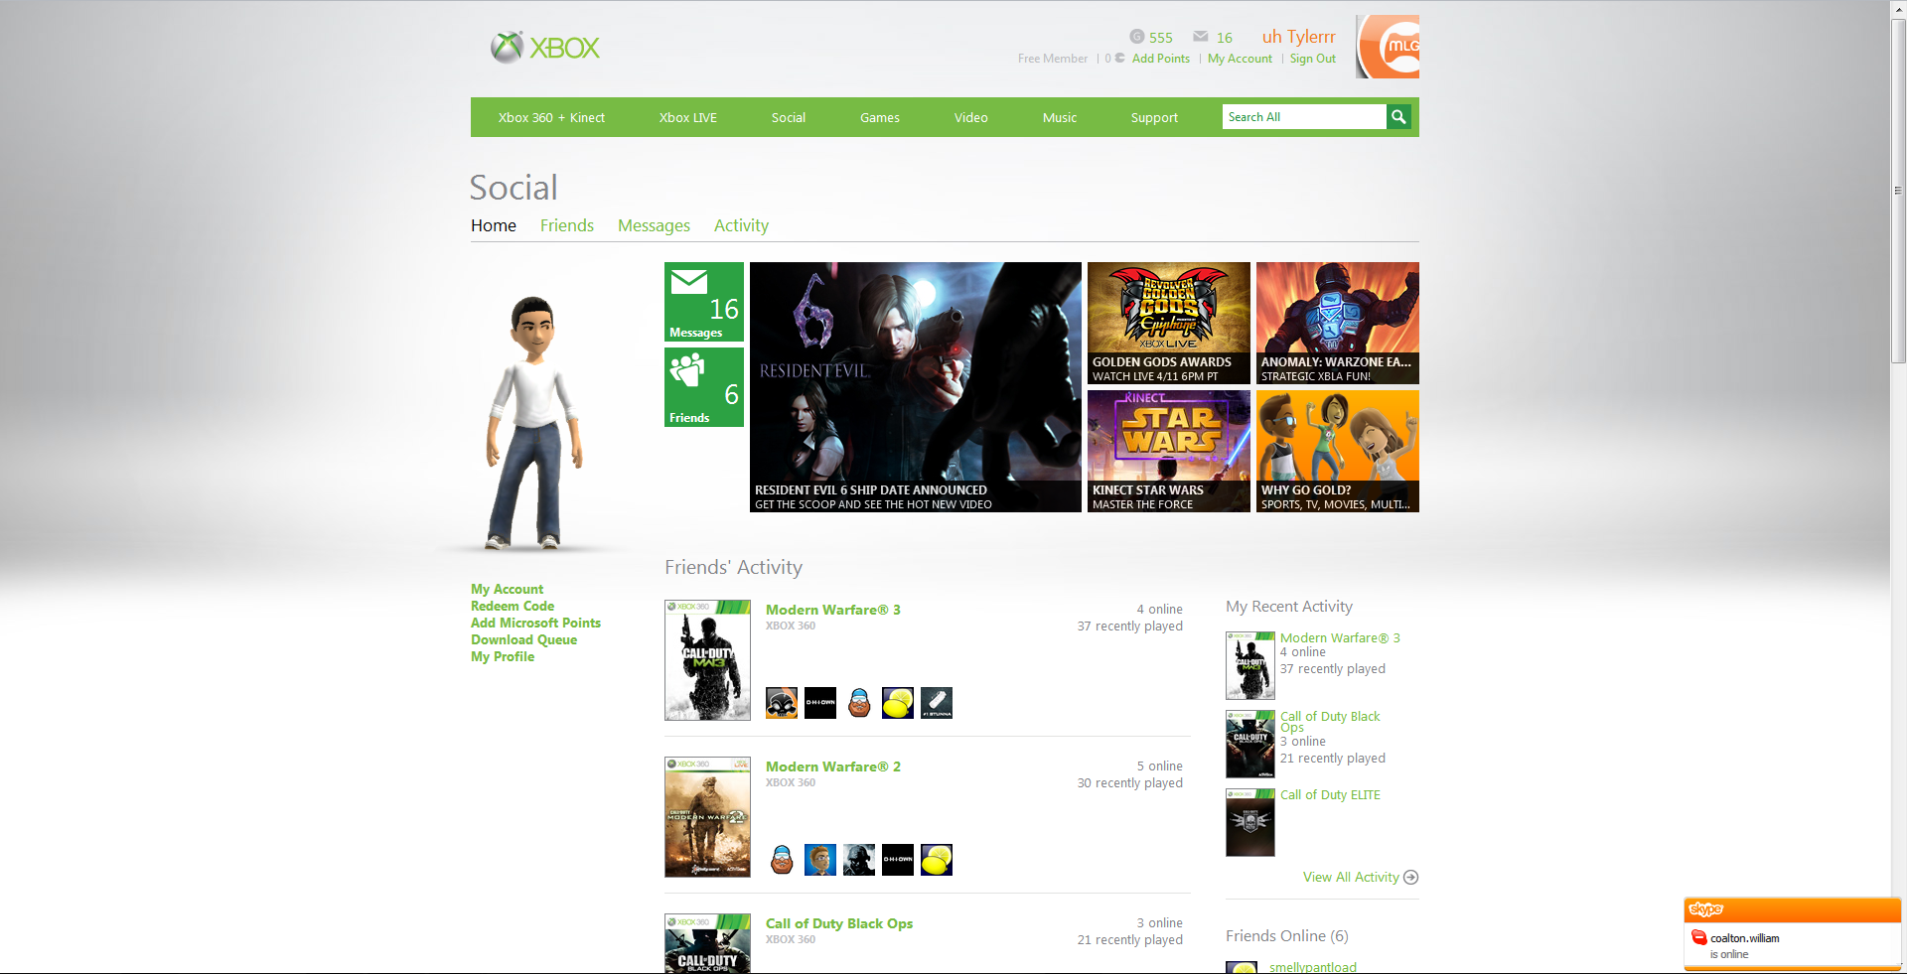Click the Skype logo in notification popup

coord(1705,909)
